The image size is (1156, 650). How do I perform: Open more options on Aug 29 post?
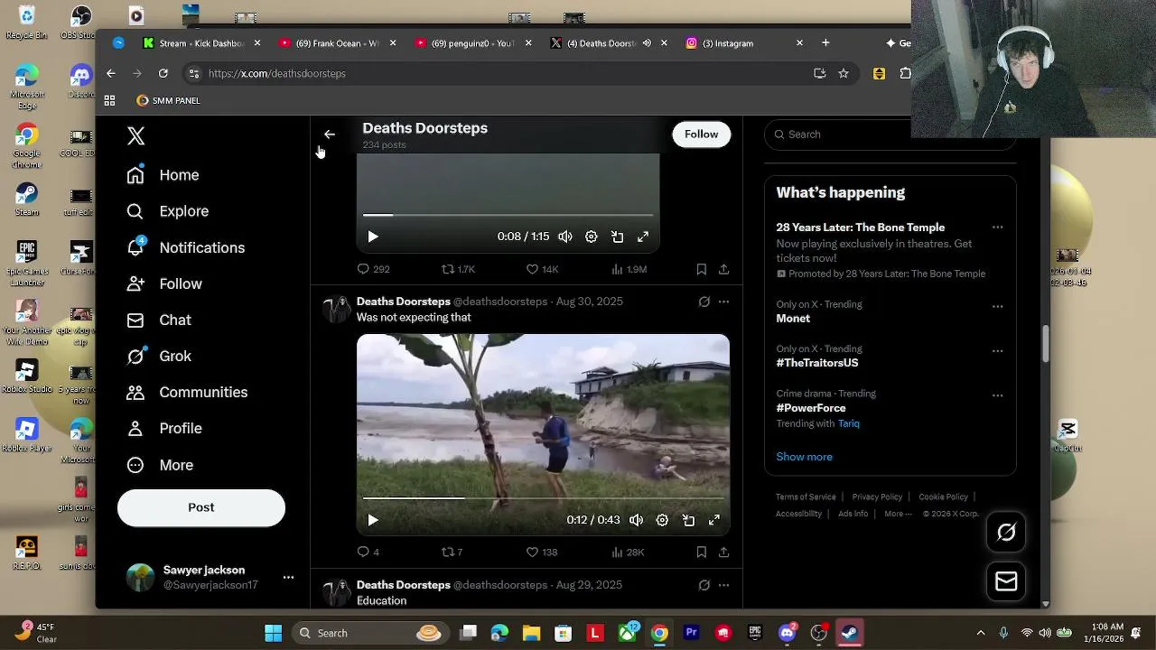click(723, 585)
